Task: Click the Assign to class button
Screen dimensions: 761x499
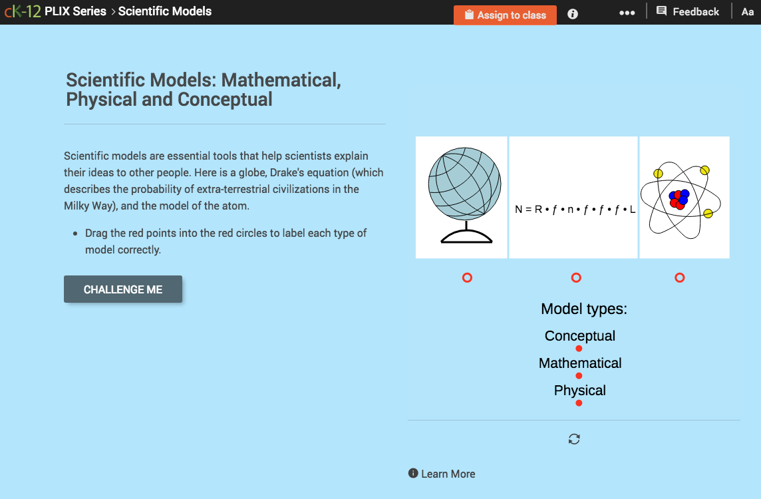Action: [505, 14]
